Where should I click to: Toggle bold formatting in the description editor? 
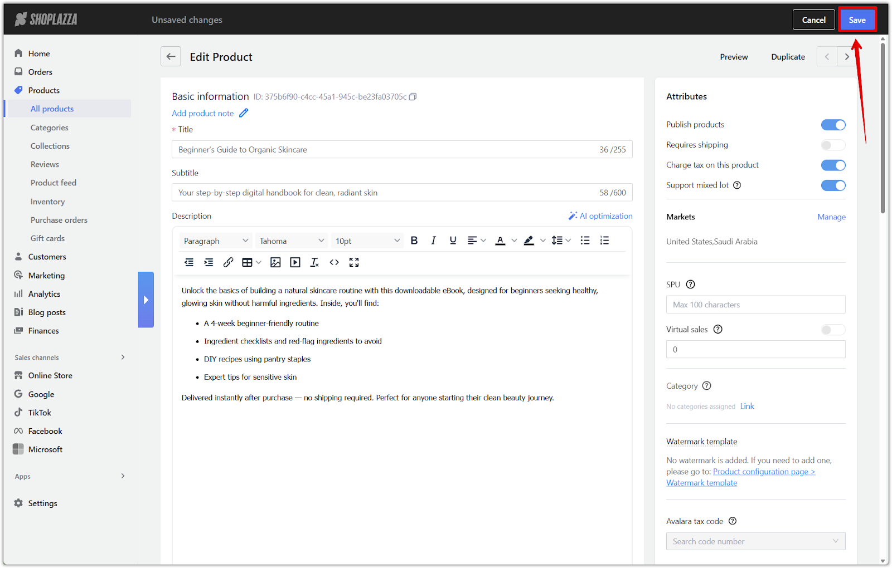[414, 241]
